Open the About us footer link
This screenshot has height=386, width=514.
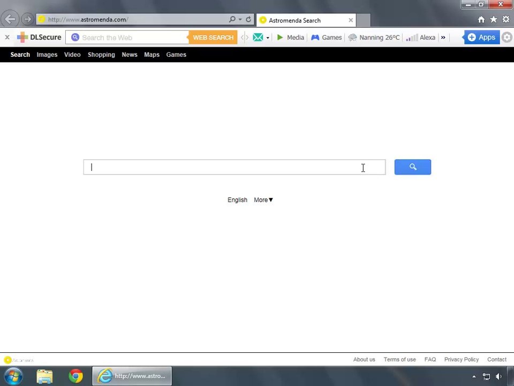364,359
